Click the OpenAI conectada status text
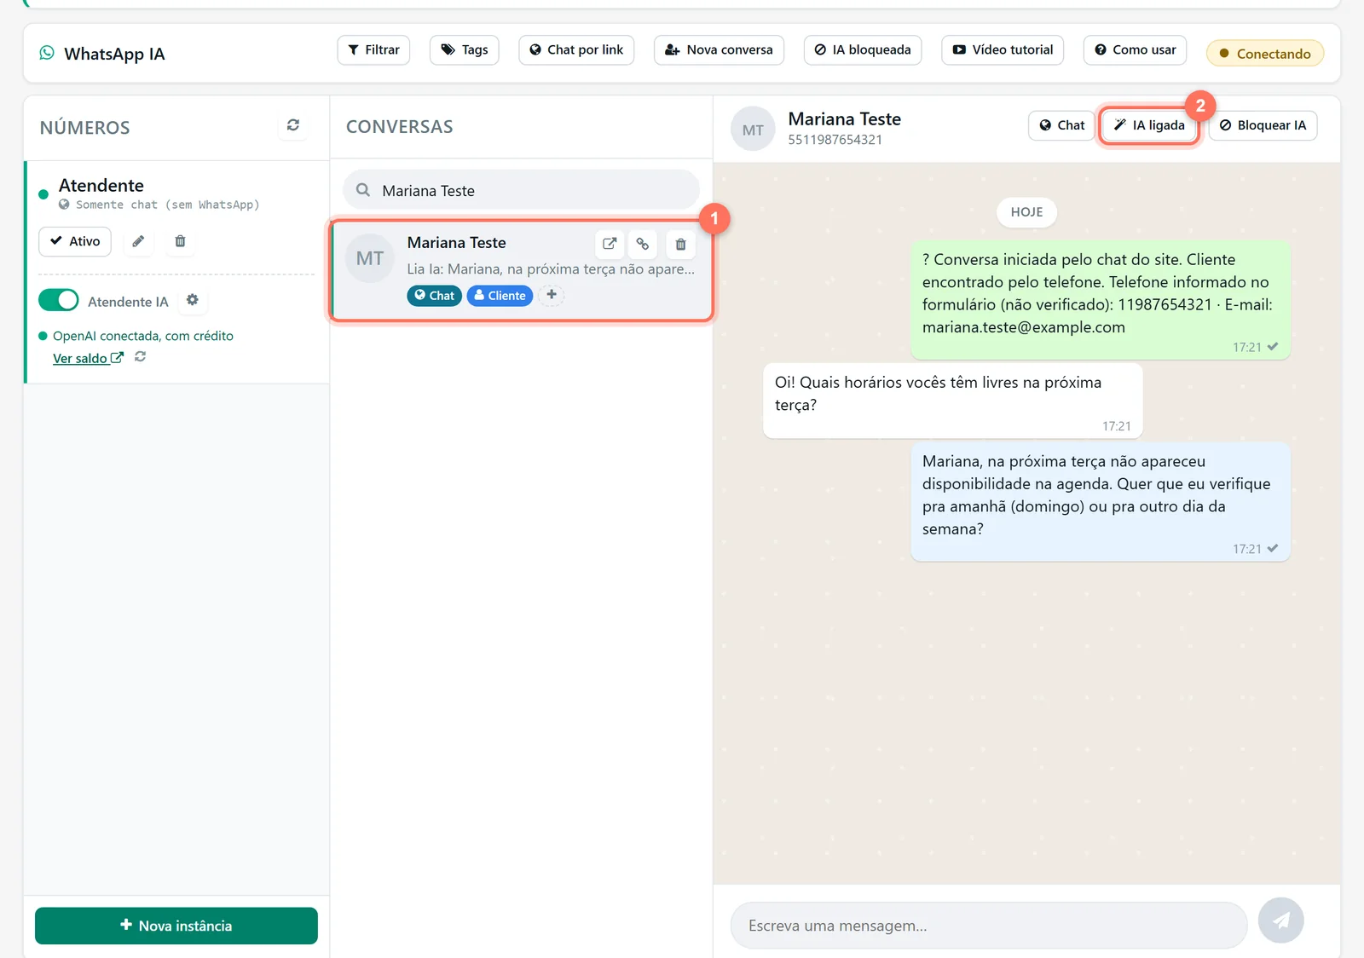 143,336
